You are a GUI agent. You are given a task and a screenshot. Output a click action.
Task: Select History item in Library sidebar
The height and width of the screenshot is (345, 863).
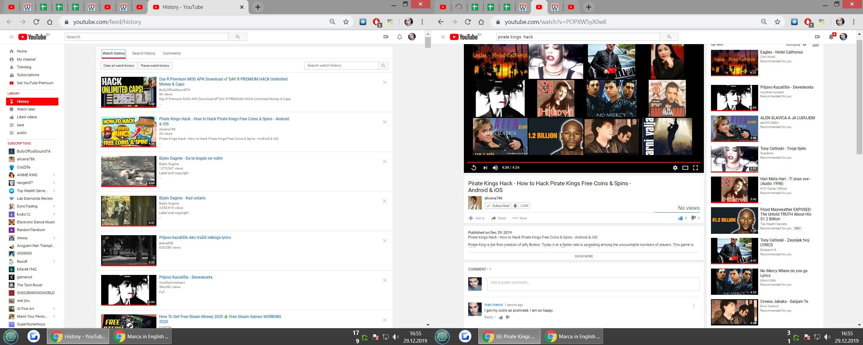pyautogui.click(x=32, y=101)
